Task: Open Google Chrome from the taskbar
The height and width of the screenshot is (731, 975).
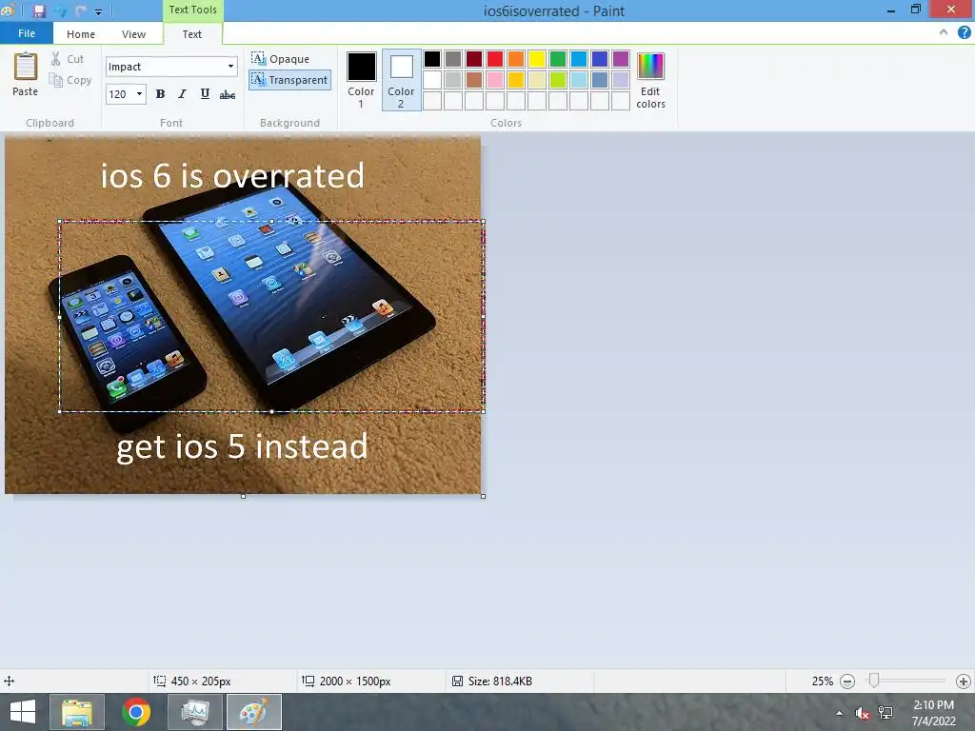Action: click(136, 712)
